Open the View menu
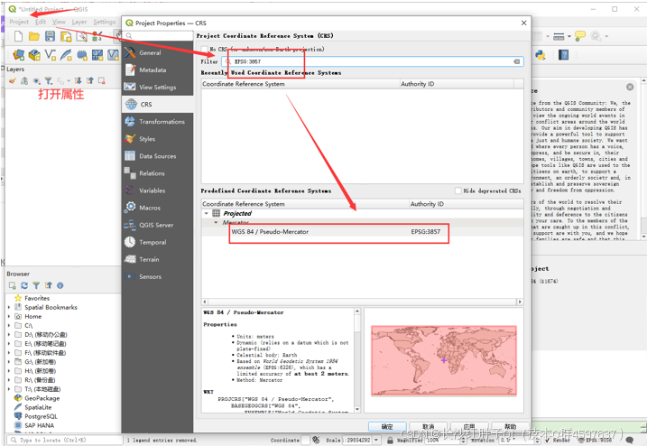 pos(59,22)
